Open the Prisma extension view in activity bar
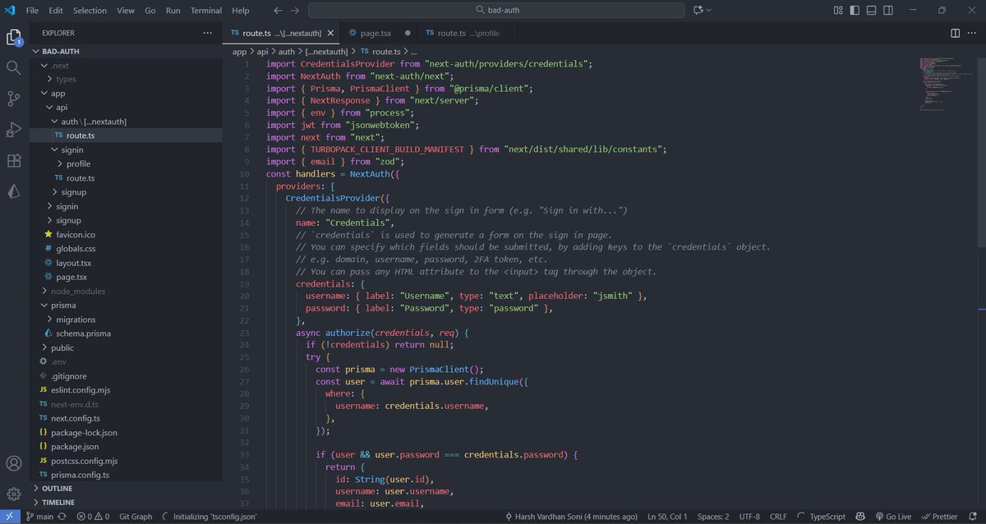This screenshot has height=524, width=986. [x=13, y=191]
